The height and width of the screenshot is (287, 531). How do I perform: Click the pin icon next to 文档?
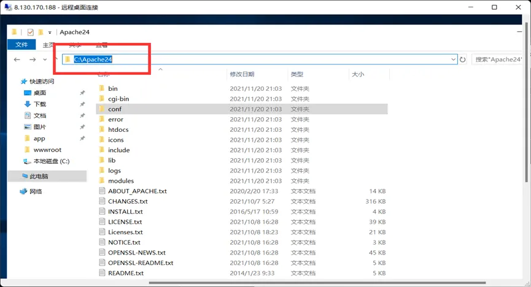pos(82,115)
